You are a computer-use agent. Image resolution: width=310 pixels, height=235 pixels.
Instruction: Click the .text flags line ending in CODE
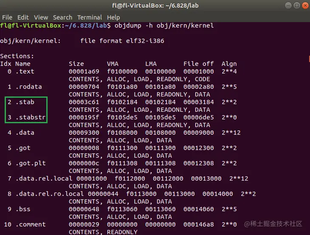click(139, 79)
